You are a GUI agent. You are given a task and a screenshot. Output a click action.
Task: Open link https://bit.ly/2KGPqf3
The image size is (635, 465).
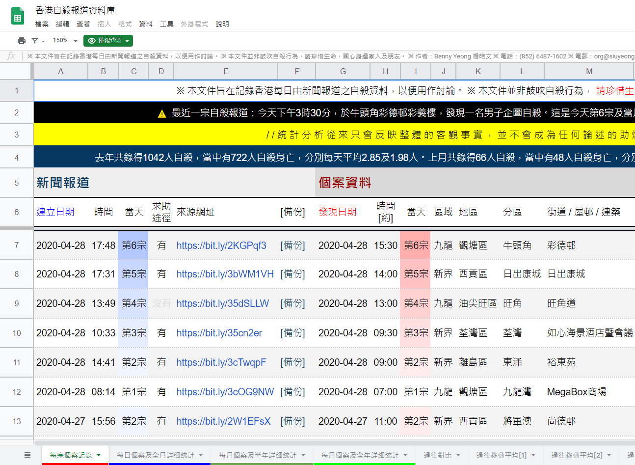(x=221, y=246)
